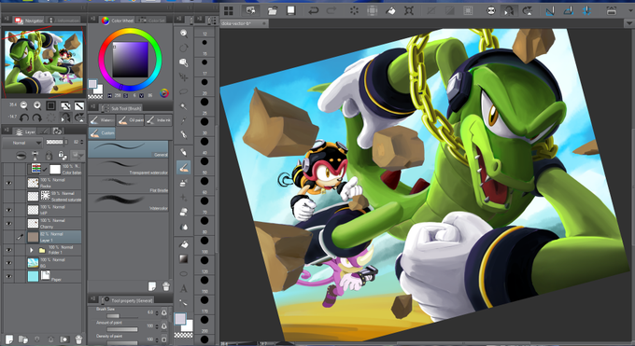Select the Brush tool highlighted in the toolbox
This screenshot has width=635, height=346.
(184, 167)
